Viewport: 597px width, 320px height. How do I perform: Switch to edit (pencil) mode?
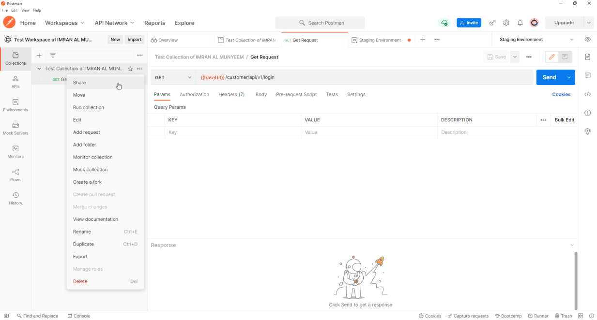551,57
